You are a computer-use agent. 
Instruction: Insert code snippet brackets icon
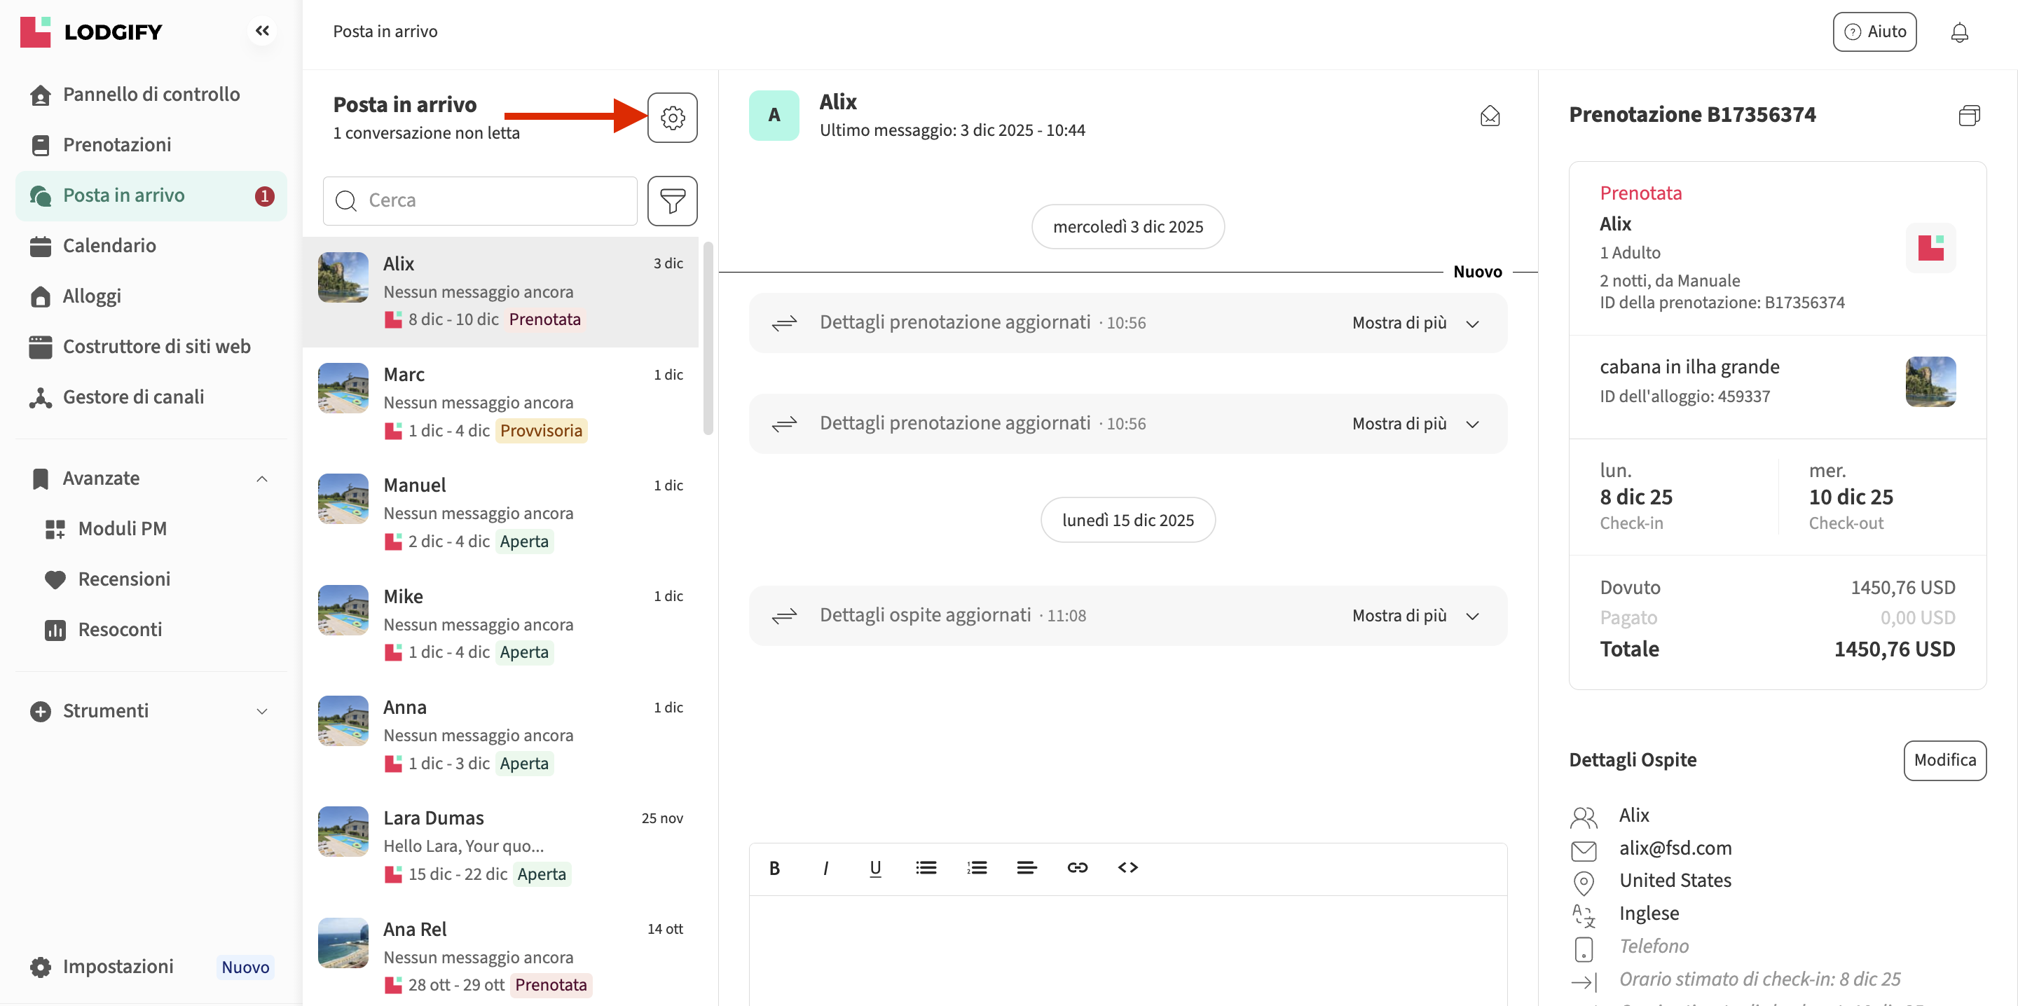click(1127, 867)
